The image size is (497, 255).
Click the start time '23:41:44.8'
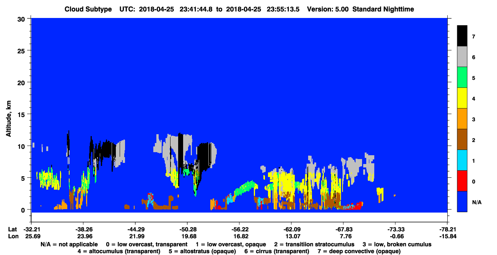(x=197, y=9)
